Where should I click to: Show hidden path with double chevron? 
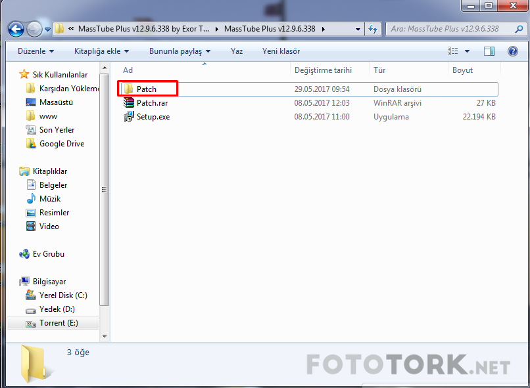click(x=71, y=29)
